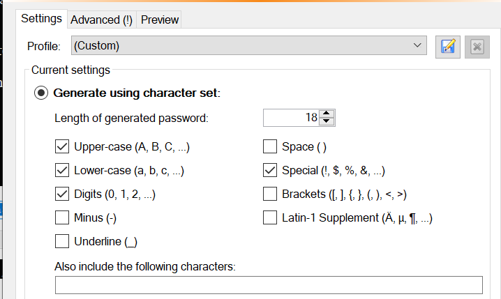
Task: Enable the Underline (_) checkbox
Action: click(x=62, y=241)
